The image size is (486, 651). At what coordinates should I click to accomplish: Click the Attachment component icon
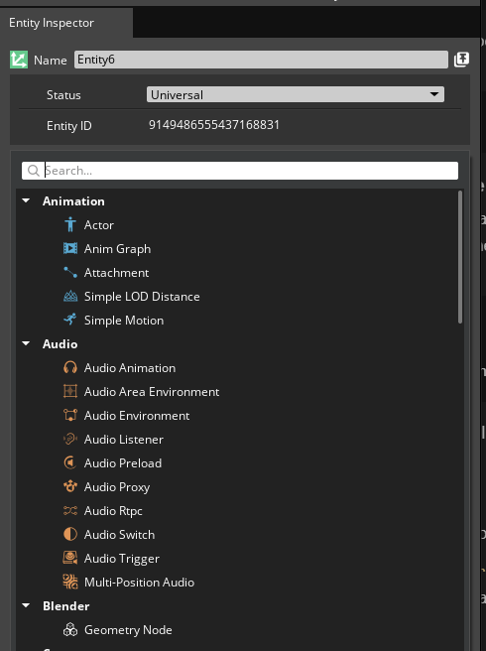[70, 272]
